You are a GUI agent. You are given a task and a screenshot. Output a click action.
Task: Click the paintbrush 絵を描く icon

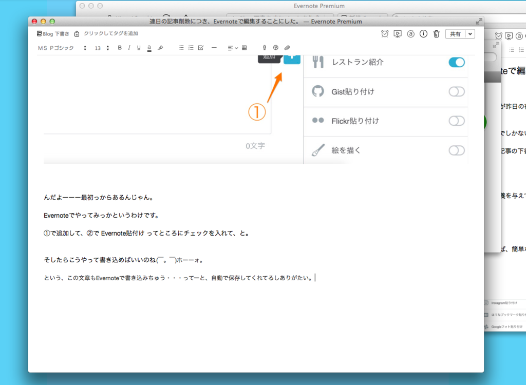318,150
